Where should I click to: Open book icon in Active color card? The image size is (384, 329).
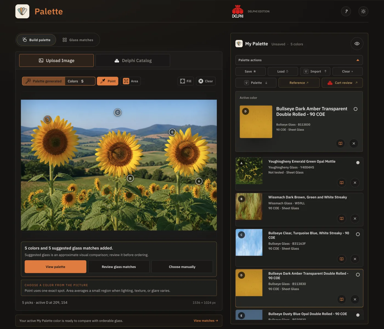(340, 143)
